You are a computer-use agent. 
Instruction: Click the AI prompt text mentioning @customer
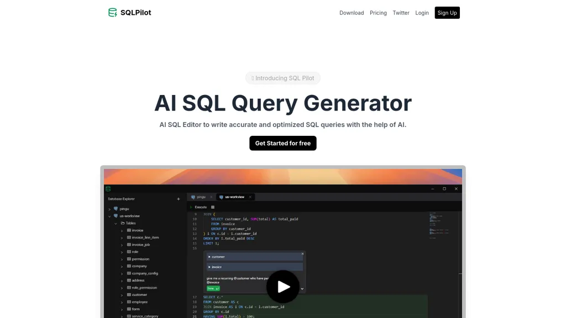point(238,280)
